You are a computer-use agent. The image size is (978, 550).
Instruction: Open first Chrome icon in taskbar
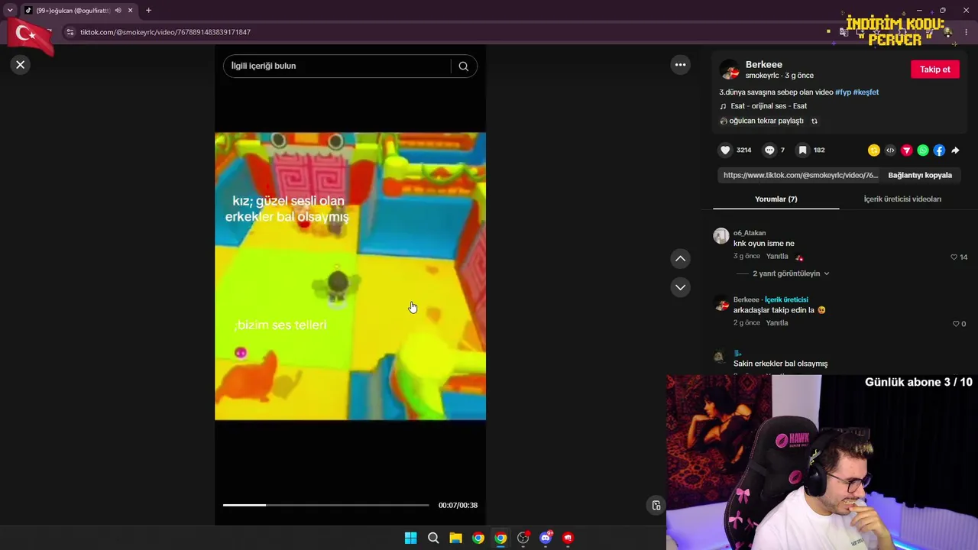[478, 538]
